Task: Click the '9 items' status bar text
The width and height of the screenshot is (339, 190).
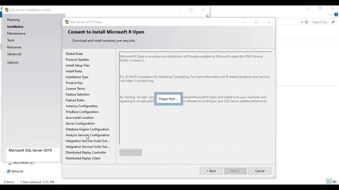Action: click(x=8, y=182)
